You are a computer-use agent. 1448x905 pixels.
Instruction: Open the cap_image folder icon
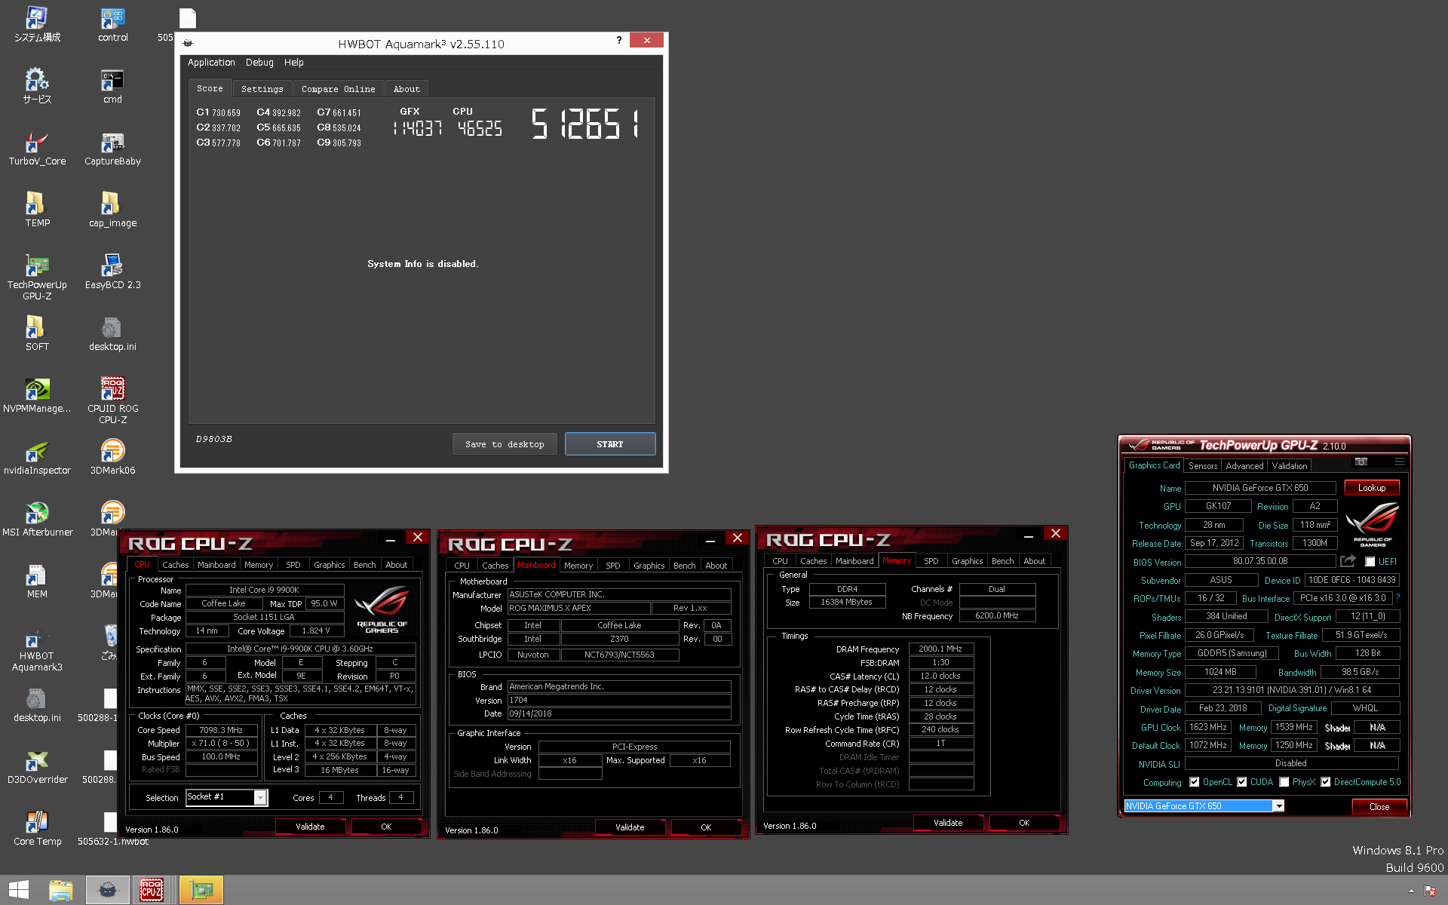pos(112,210)
